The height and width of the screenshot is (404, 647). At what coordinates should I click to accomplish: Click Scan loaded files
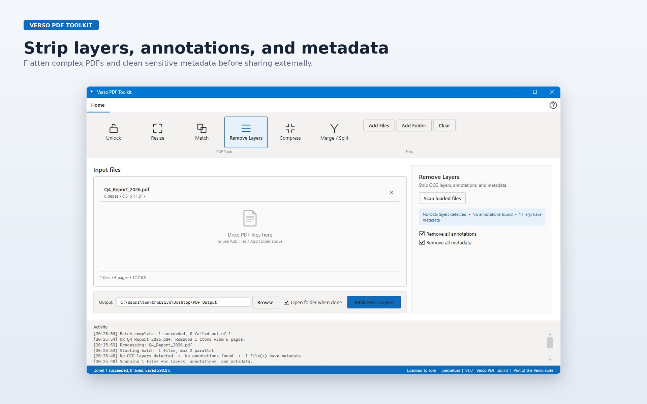[442, 198]
